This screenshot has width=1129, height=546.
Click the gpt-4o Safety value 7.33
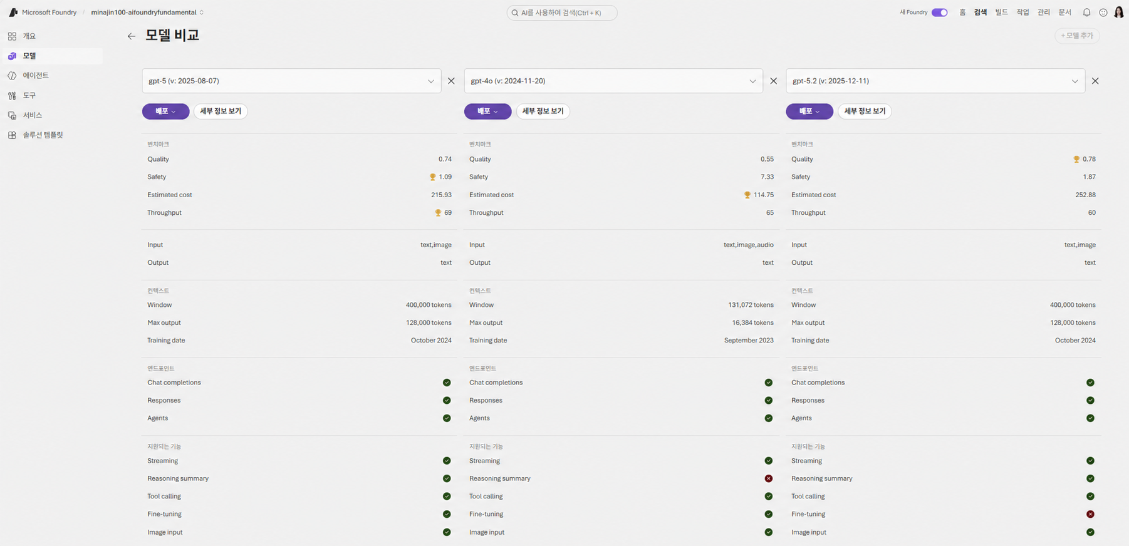(767, 177)
